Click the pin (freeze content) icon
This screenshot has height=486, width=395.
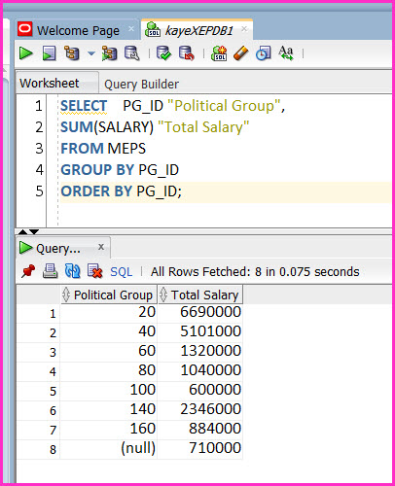click(28, 271)
